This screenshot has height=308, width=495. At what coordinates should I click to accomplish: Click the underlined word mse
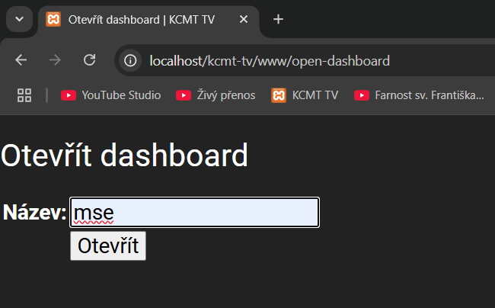pos(94,213)
